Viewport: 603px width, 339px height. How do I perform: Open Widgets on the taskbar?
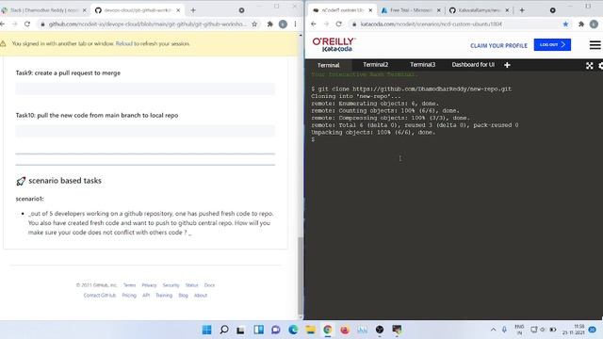[x=258, y=330]
